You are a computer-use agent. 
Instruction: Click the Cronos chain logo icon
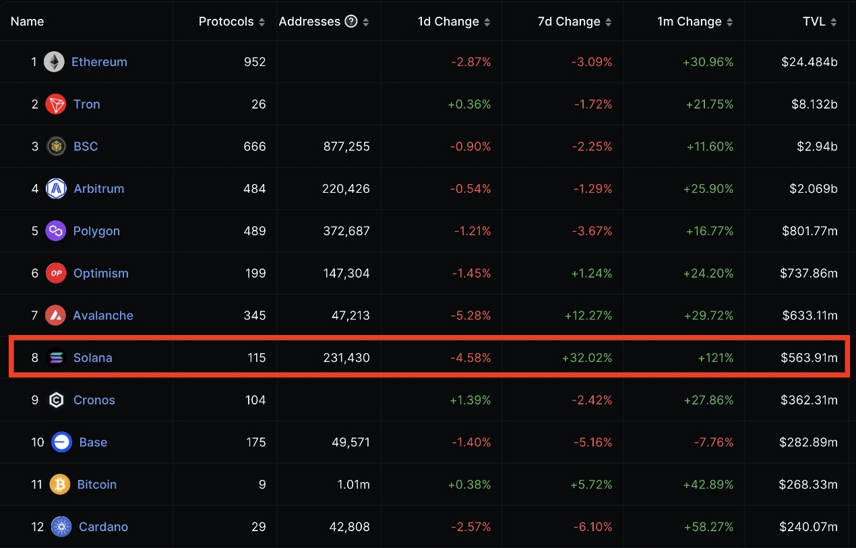click(56, 400)
